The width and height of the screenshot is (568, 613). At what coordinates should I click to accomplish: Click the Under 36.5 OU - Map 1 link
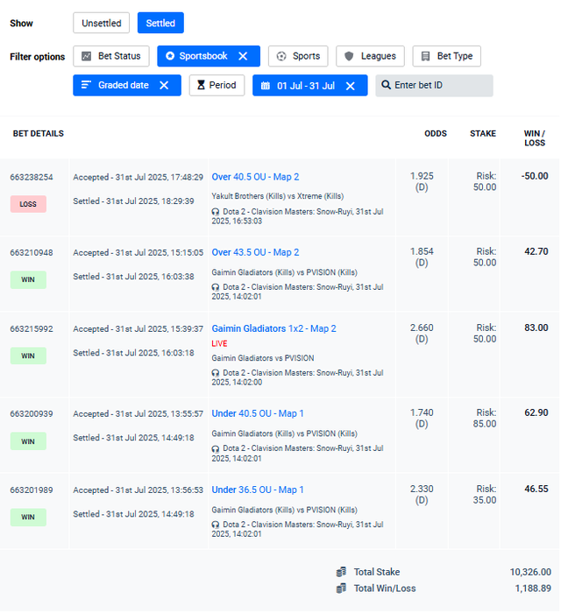[x=258, y=490]
